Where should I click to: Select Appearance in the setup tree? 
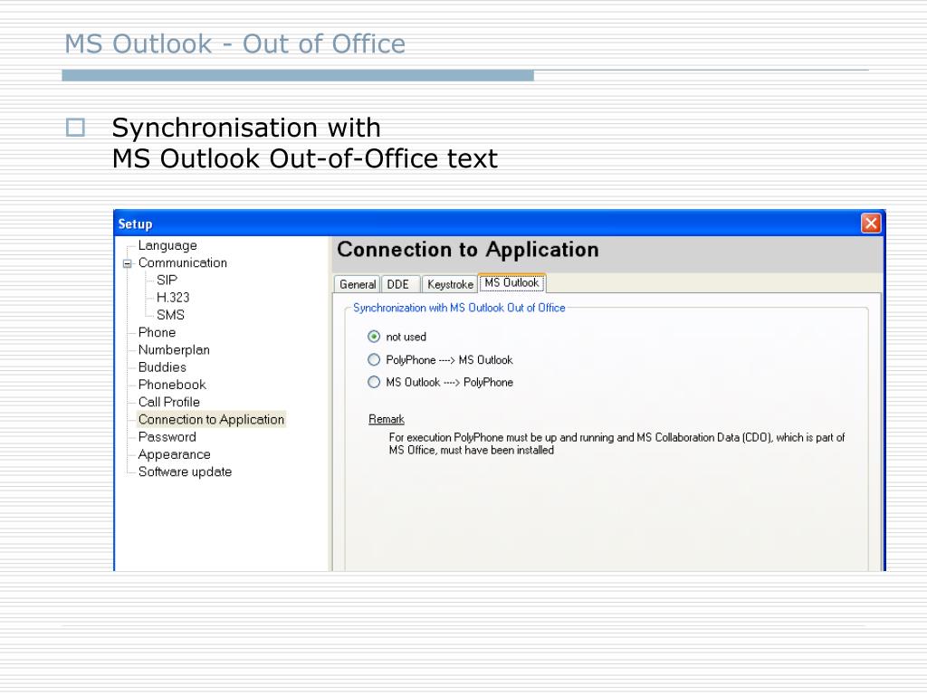pos(175,454)
